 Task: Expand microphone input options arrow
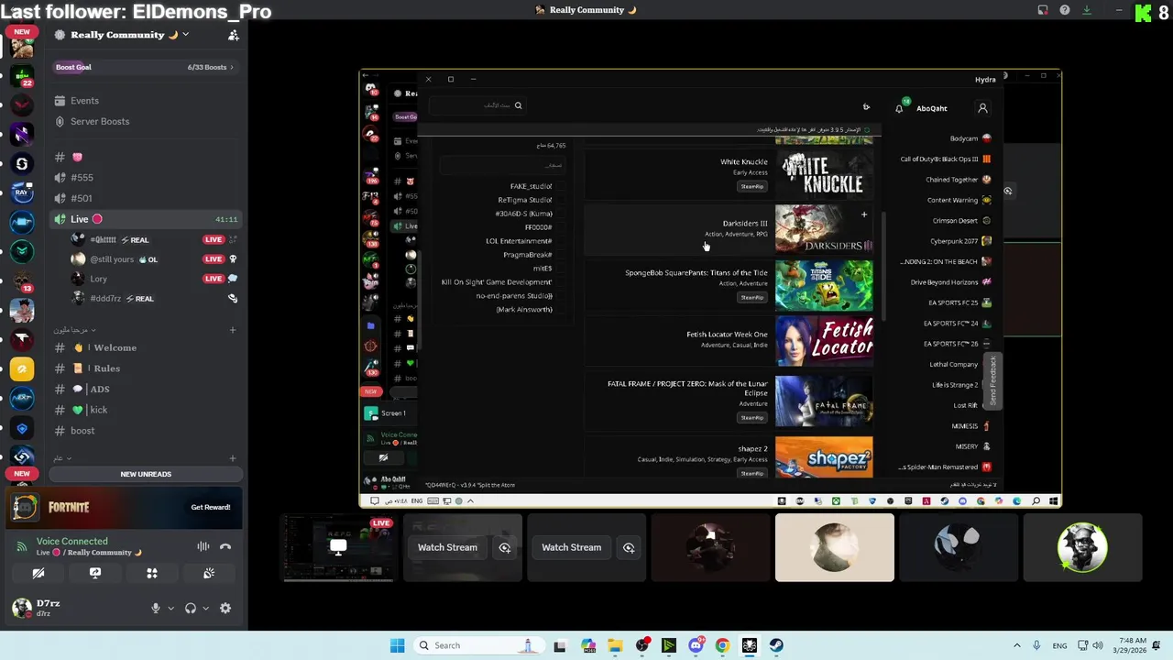pos(170,608)
